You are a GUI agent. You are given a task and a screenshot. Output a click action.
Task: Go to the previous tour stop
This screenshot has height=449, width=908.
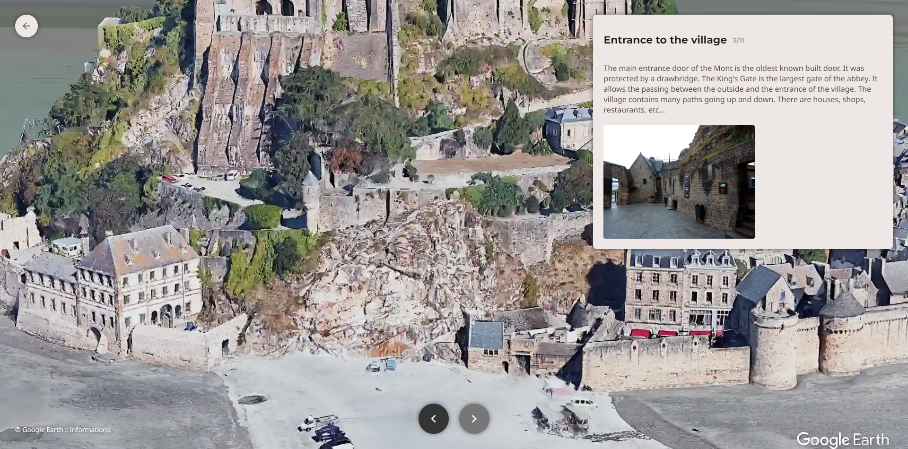pos(433,419)
